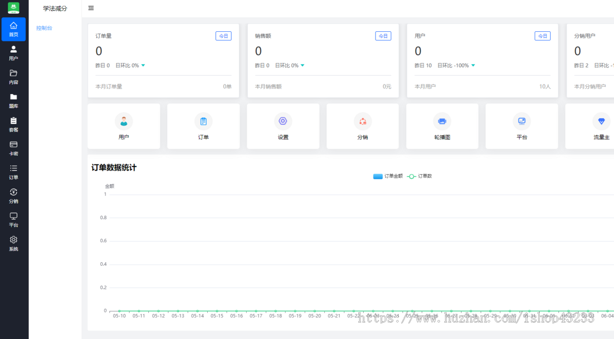Screen dimensions: 614x339
Task: Open the 卡密 sidebar menu
Action: pos(14,148)
